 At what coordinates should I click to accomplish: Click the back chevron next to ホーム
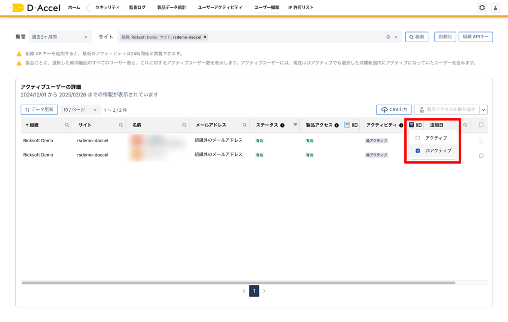pos(88,8)
